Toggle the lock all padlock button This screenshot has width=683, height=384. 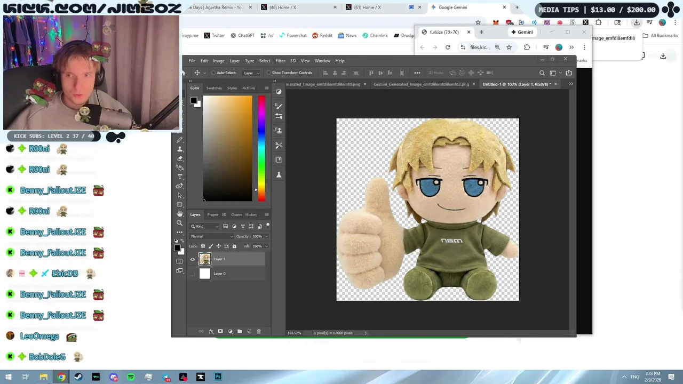234,246
